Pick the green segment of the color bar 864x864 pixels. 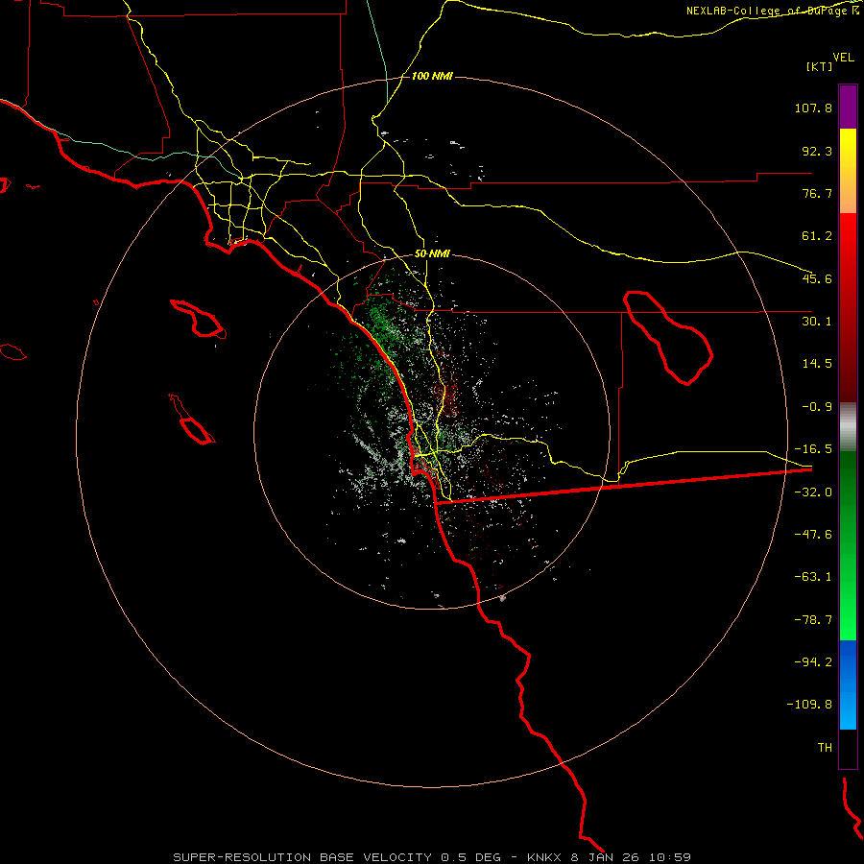coord(848,545)
